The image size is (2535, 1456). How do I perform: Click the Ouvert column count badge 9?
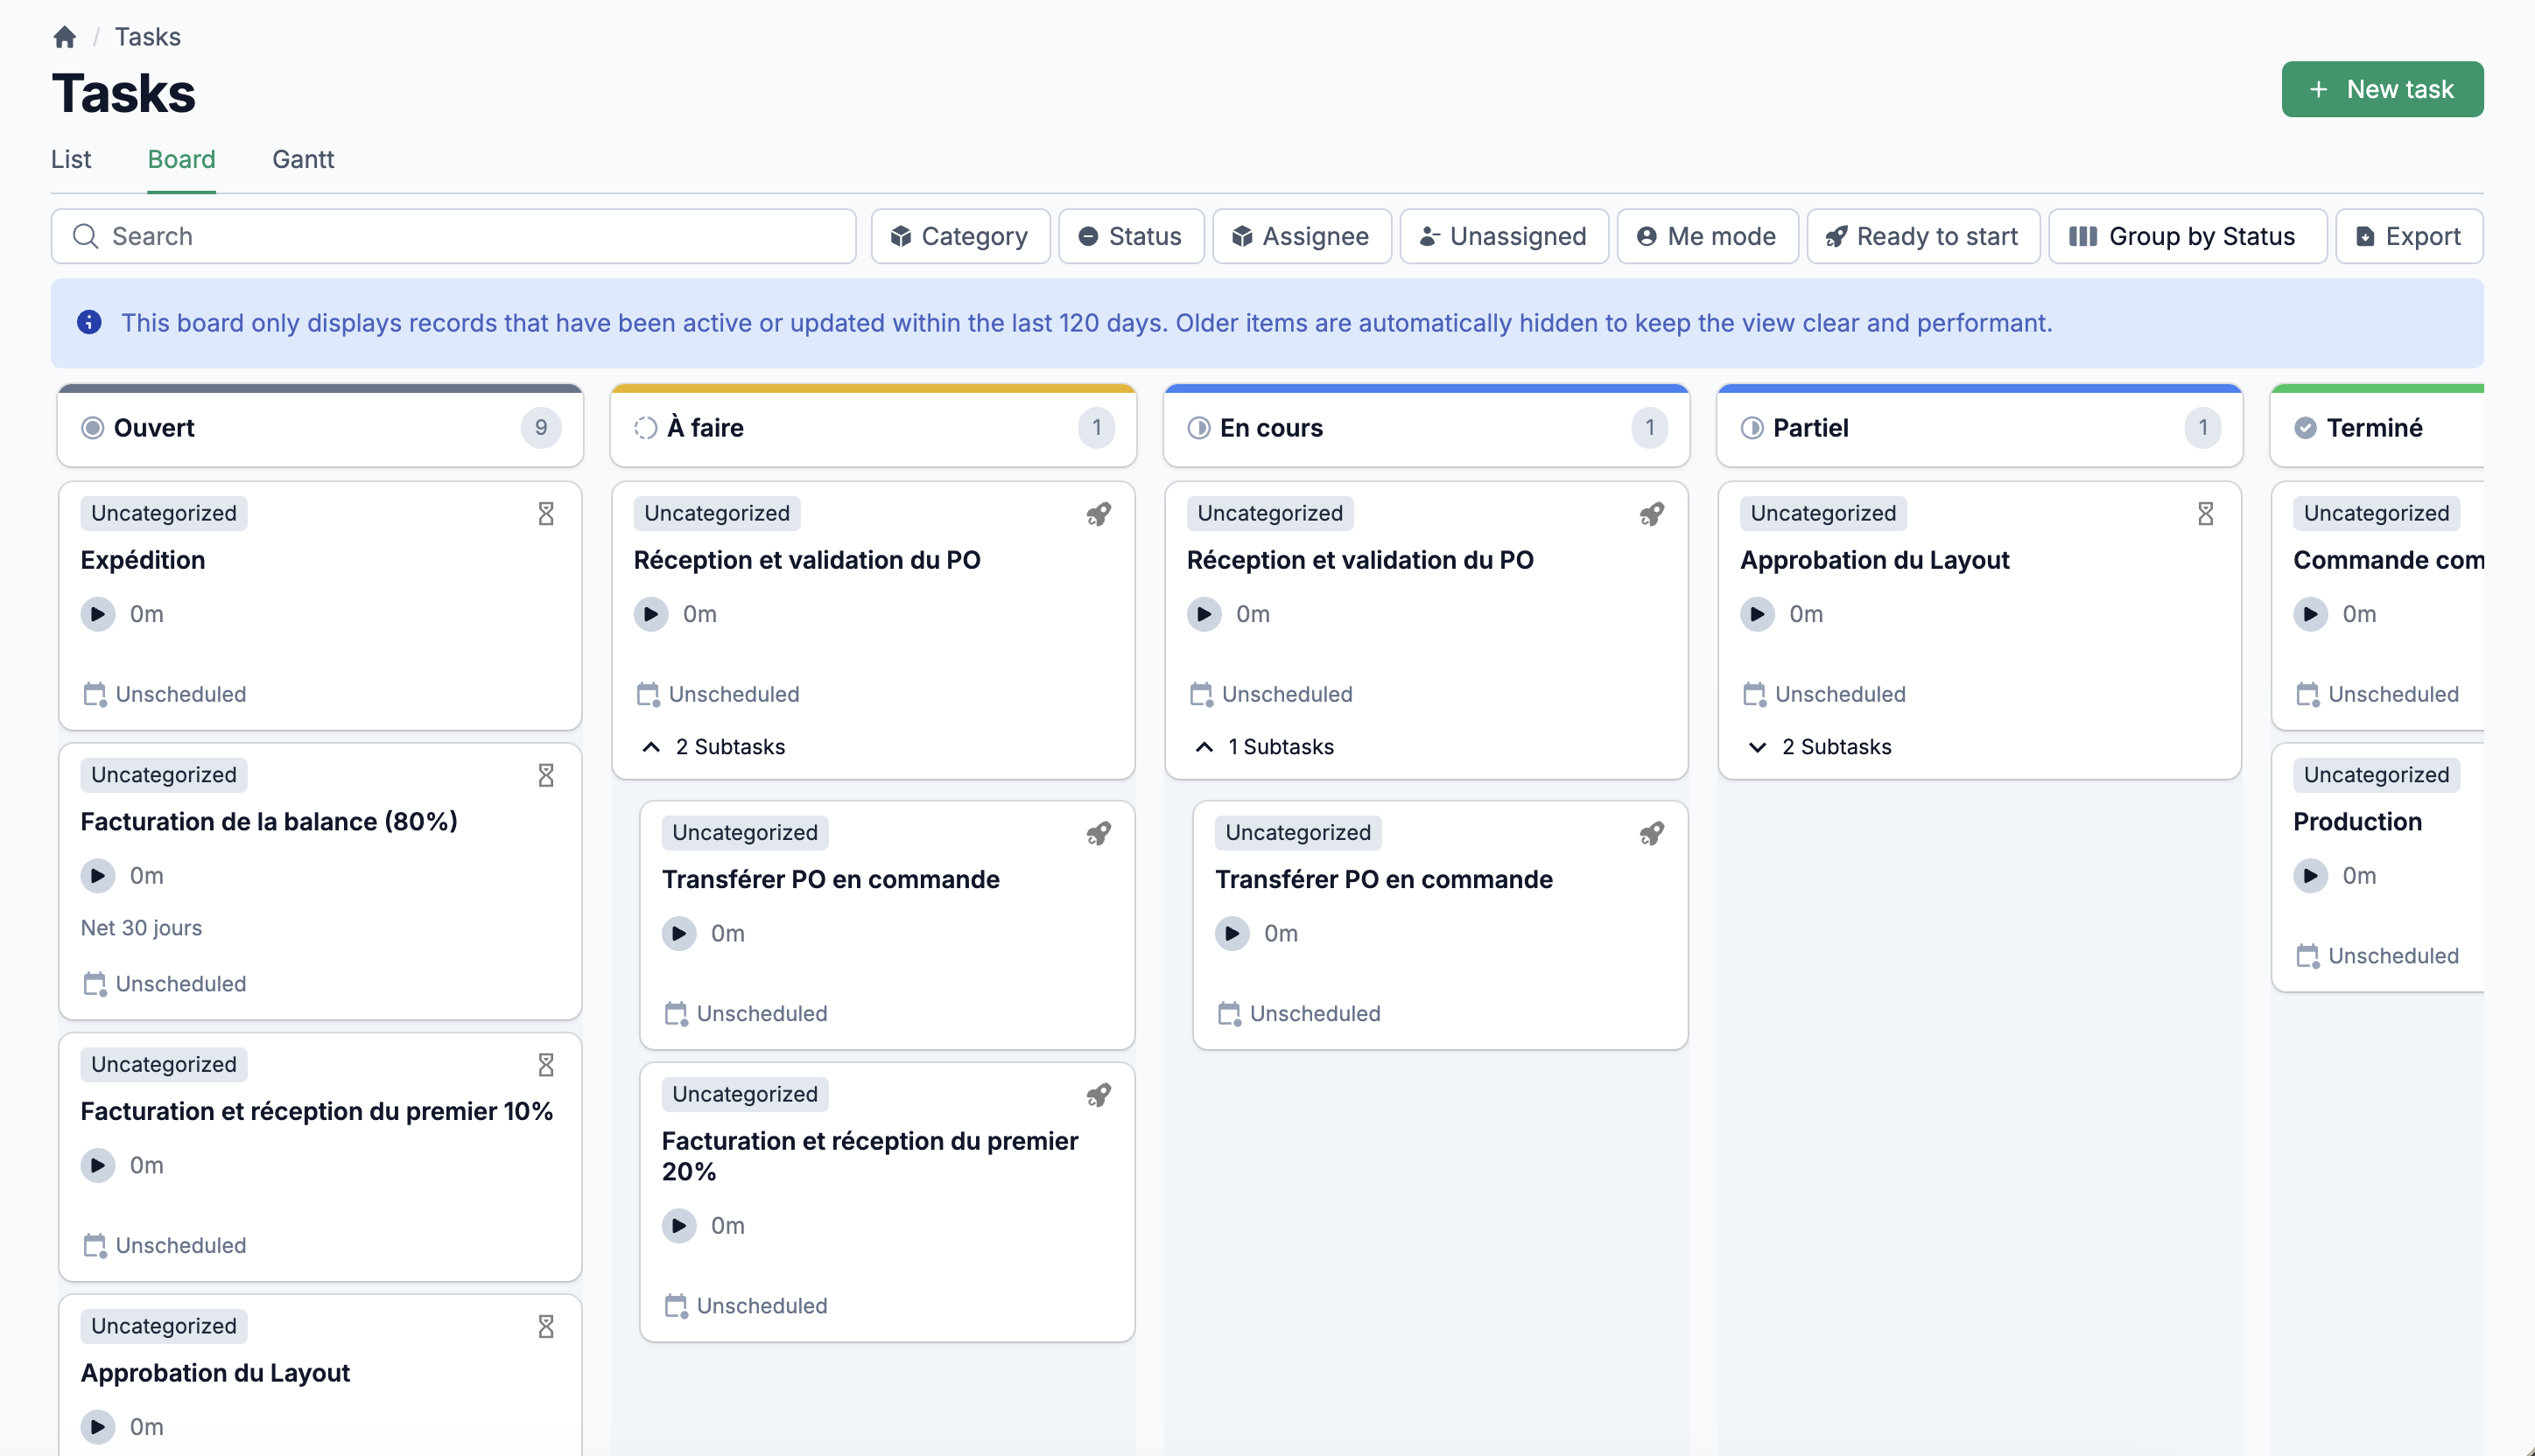click(x=541, y=428)
